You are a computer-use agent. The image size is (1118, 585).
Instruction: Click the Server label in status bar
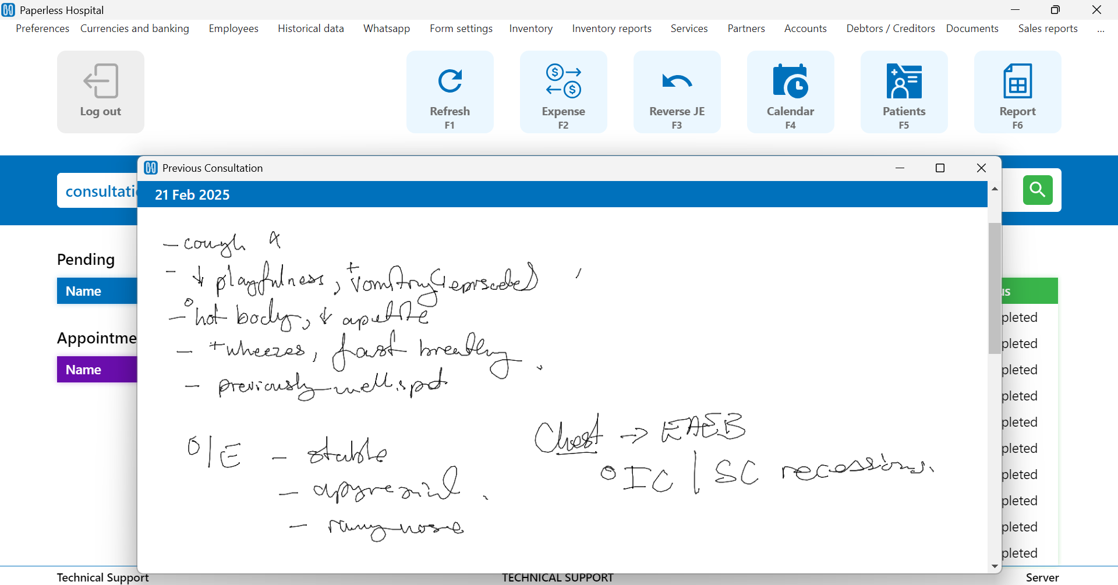[1042, 577]
